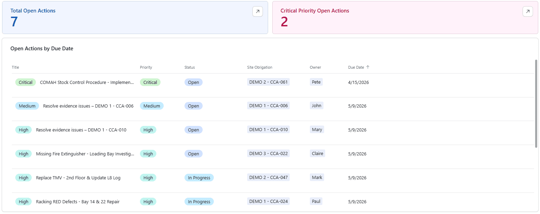Select owner Paul chip
Image resolution: width=540 pixels, height=214 pixels.
316,201
